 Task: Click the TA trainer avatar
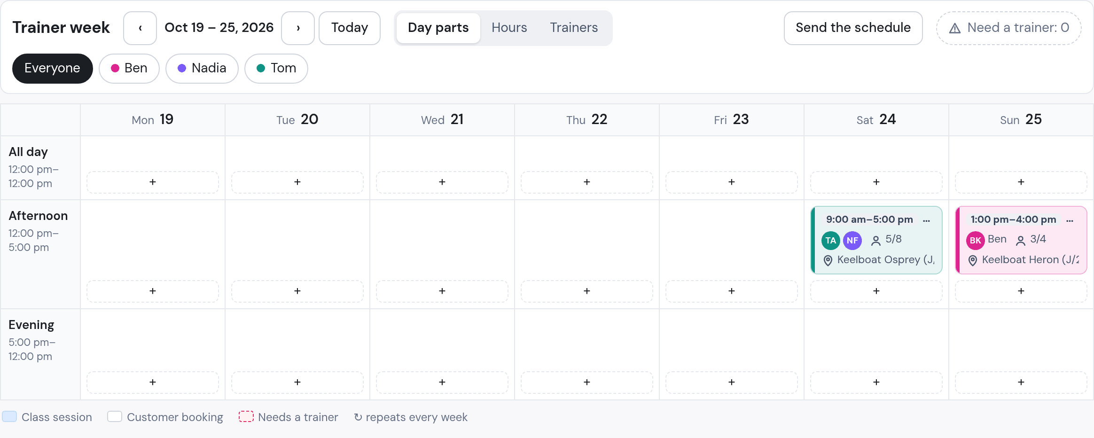[x=831, y=241]
